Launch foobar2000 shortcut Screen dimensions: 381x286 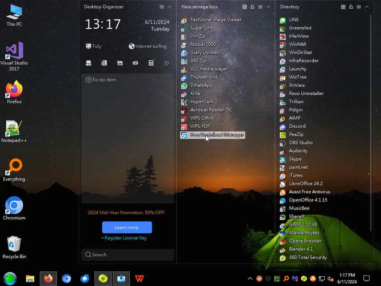199,45
